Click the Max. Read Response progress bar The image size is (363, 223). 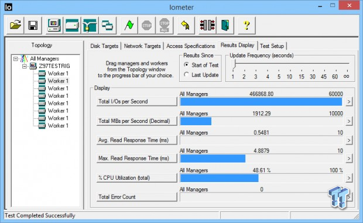(261, 159)
